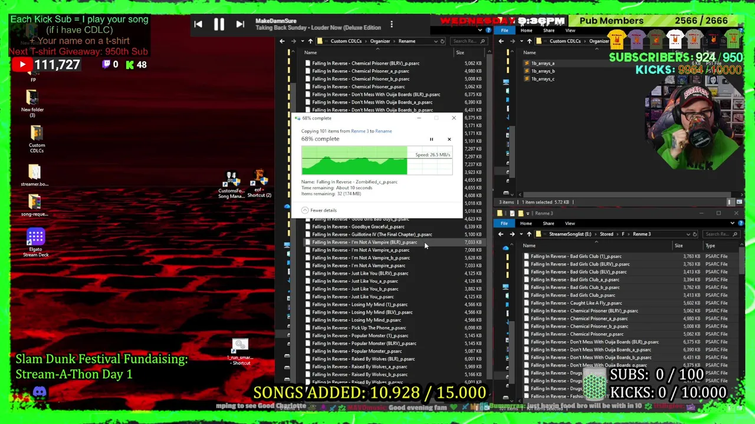Click the Discord icon at bottom left
The width and height of the screenshot is (755, 424).
click(x=40, y=392)
